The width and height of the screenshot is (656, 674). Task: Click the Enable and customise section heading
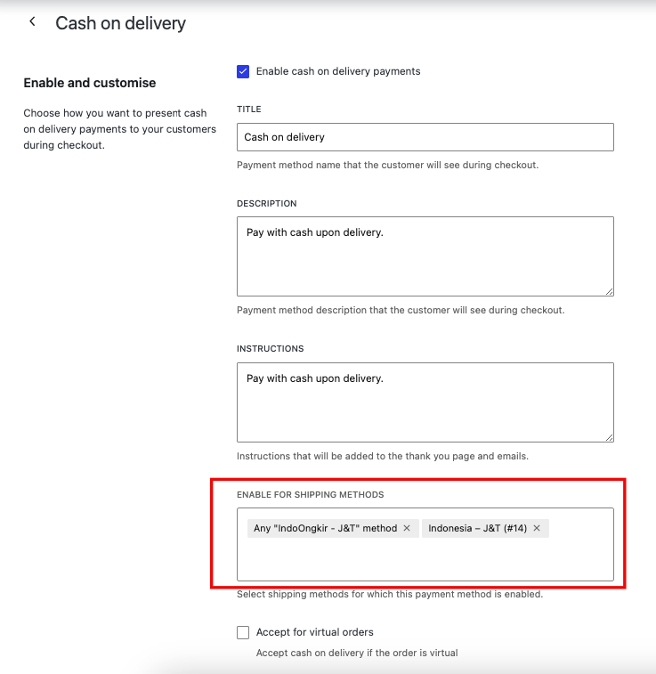coord(90,83)
